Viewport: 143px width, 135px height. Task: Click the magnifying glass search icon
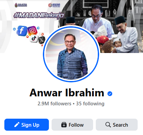108,125
